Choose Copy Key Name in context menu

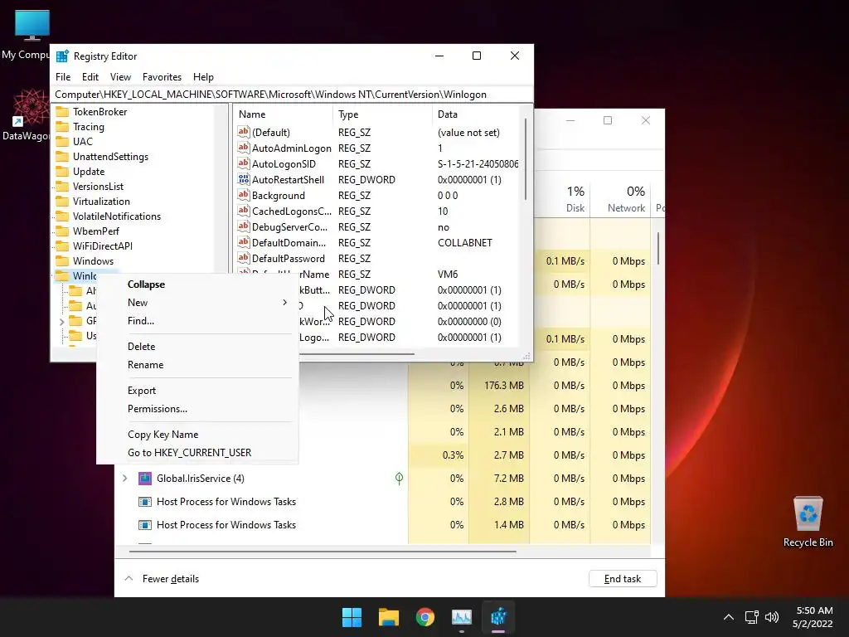tap(197, 435)
